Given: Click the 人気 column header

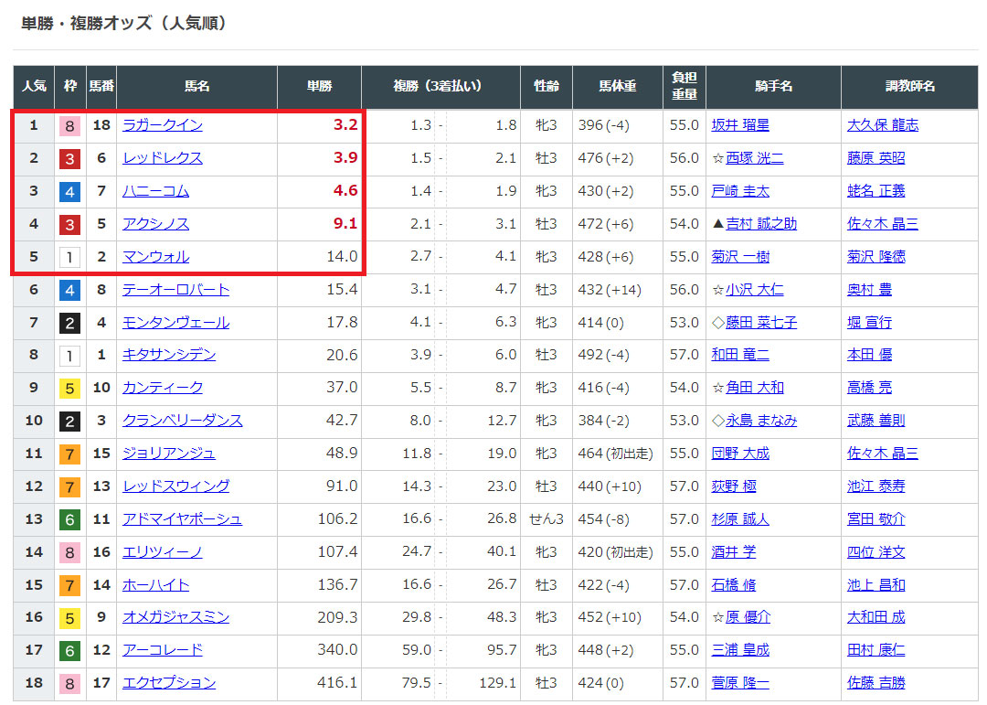Looking at the screenshot, I should 34,86.
